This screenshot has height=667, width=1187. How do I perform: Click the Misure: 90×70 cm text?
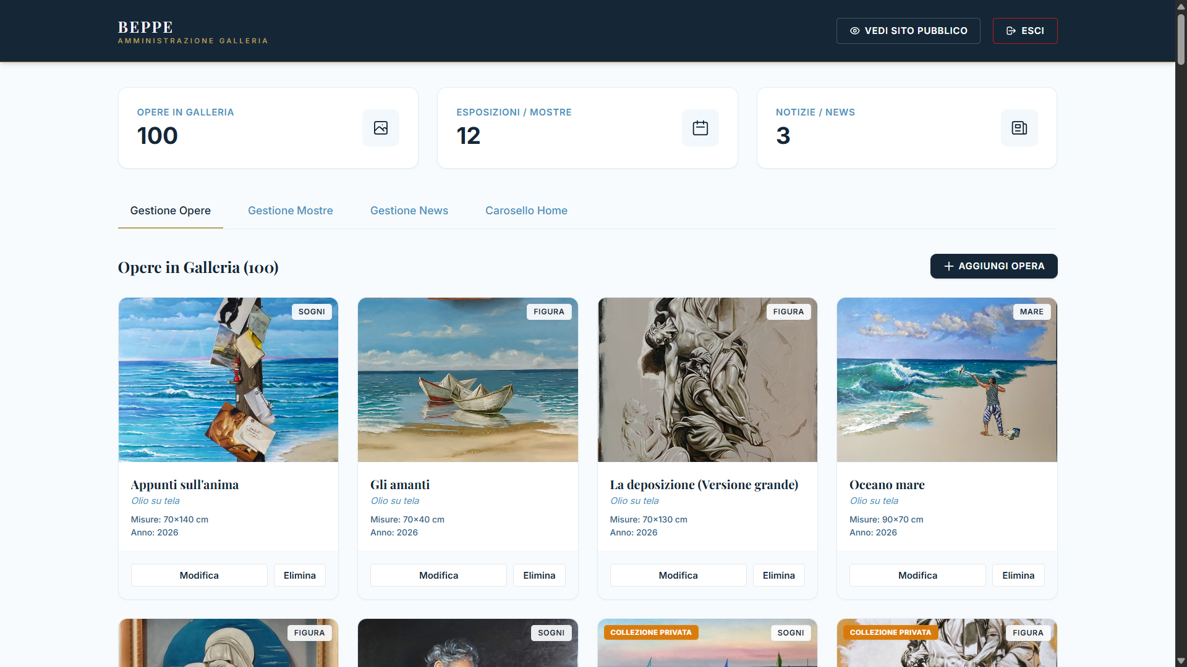point(887,519)
